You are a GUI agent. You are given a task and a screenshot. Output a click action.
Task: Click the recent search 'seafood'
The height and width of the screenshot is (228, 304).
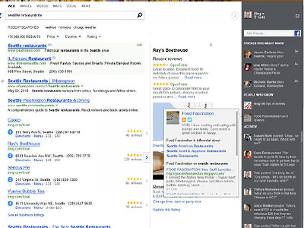coord(50,28)
